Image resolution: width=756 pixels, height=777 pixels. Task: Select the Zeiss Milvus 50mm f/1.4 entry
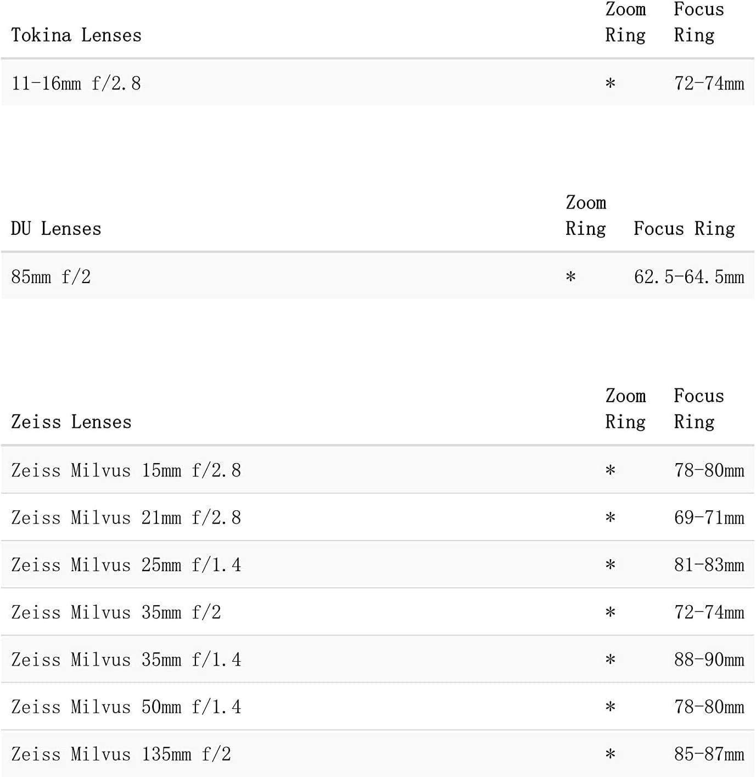pyautogui.click(x=126, y=707)
